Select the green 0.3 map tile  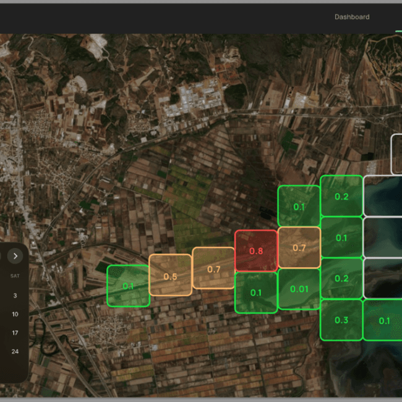click(341, 320)
